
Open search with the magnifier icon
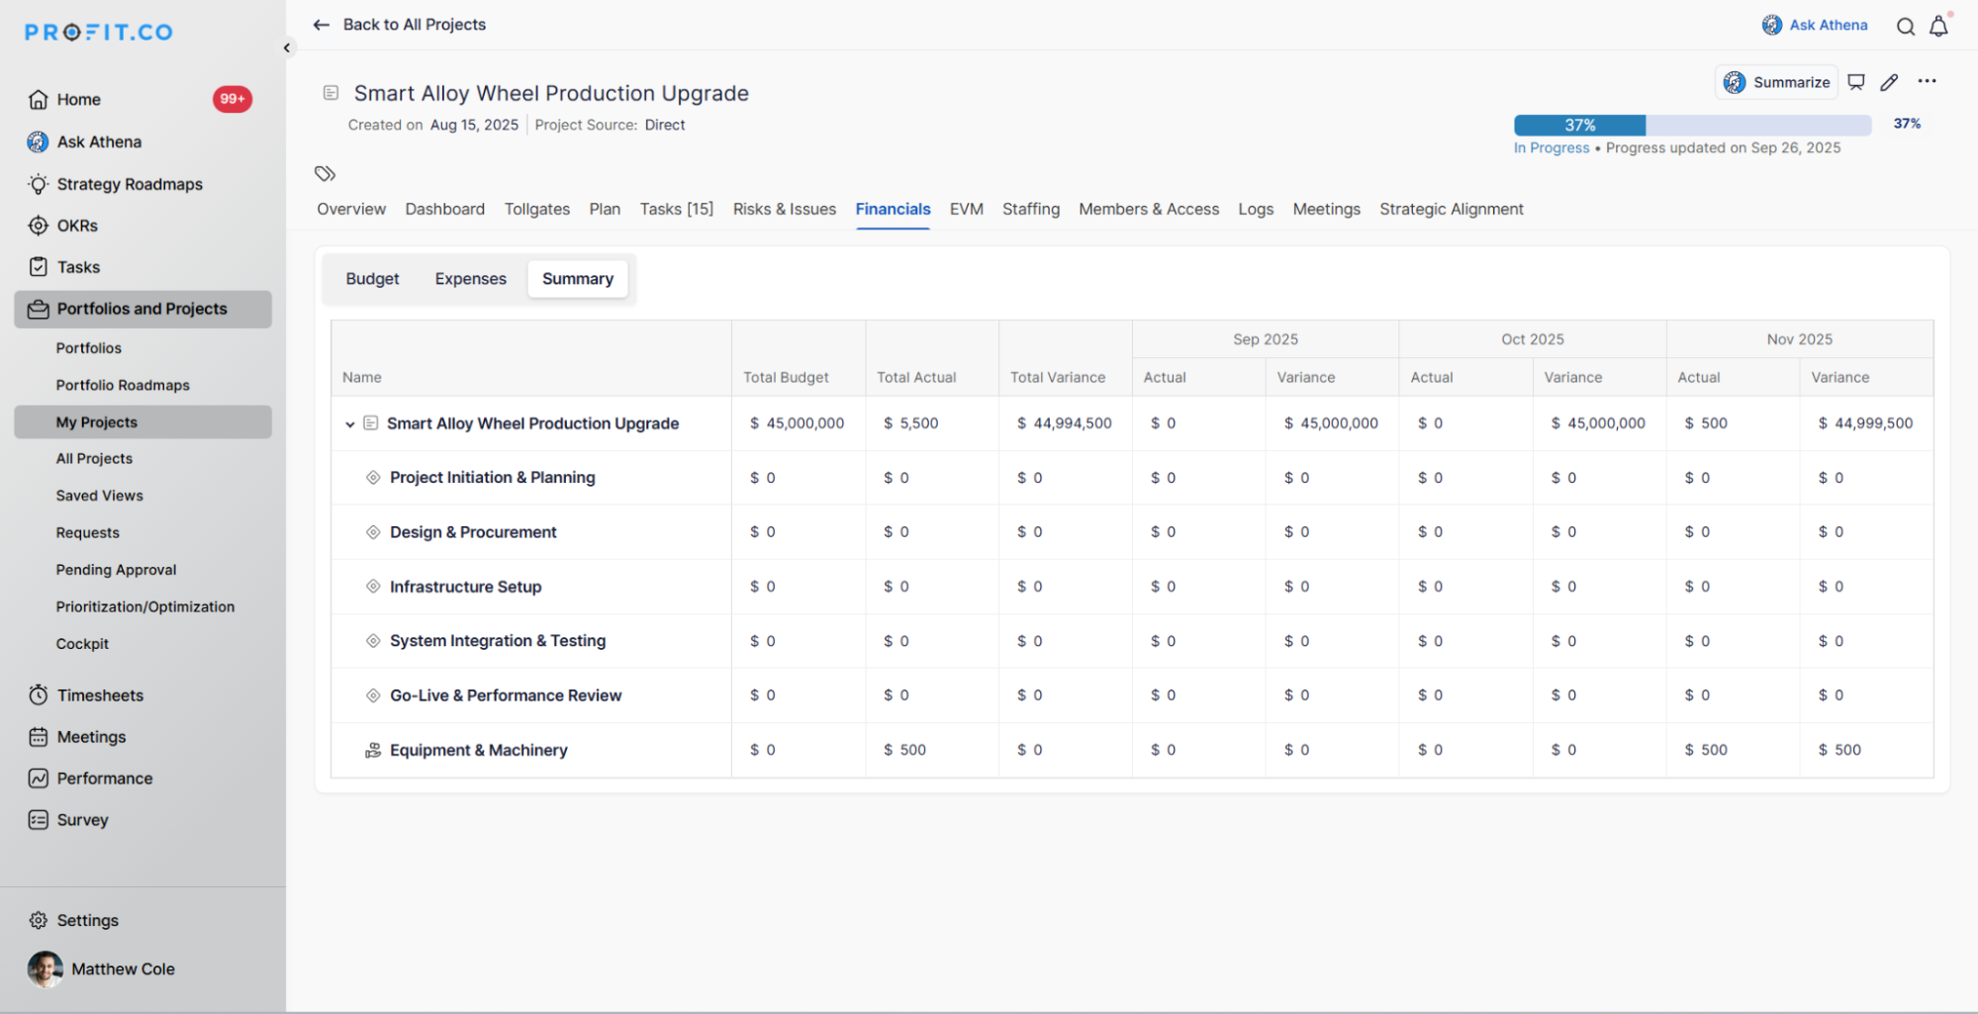(x=1905, y=27)
